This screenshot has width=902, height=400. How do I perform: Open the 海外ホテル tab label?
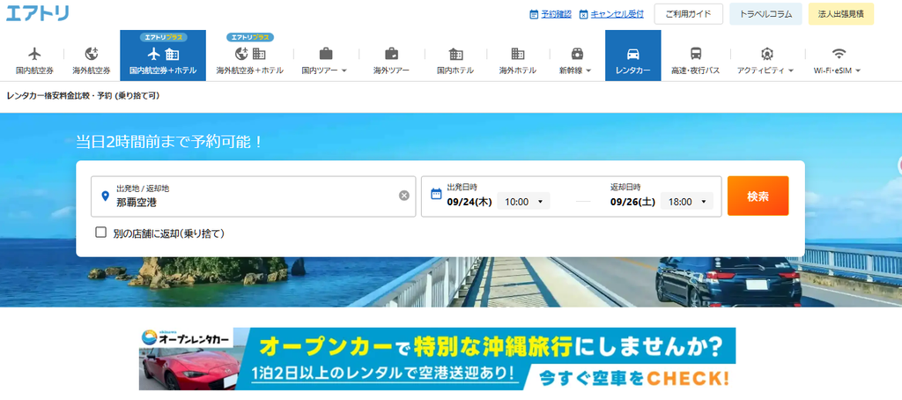click(x=518, y=70)
